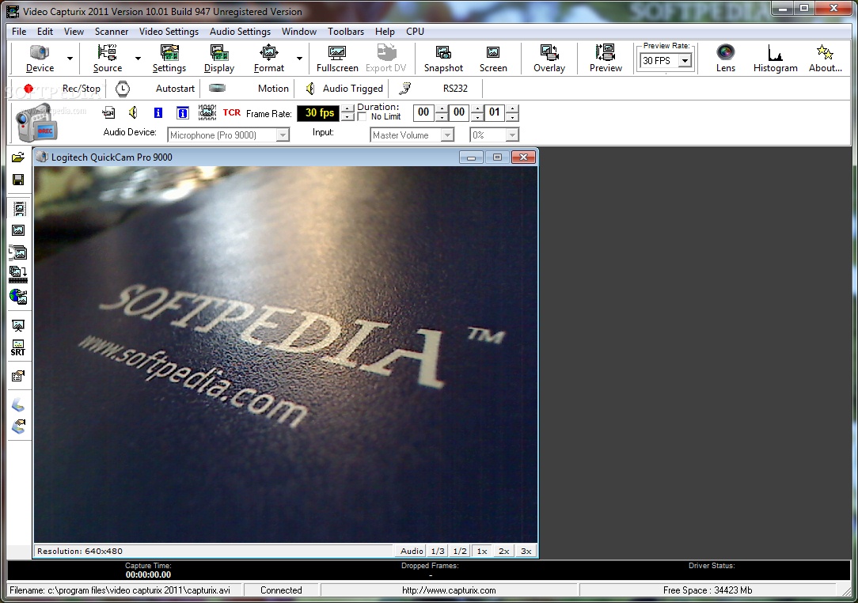Increase the frame rate stepper
This screenshot has height=603, width=858.
[x=347, y=109]
